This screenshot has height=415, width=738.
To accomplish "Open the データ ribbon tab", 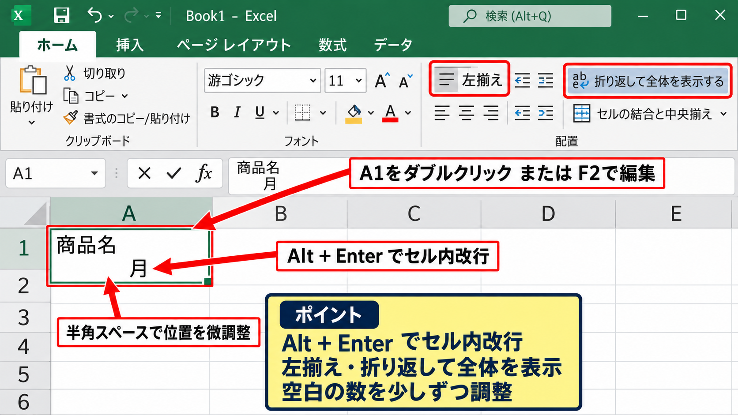I will click(393, 45).
